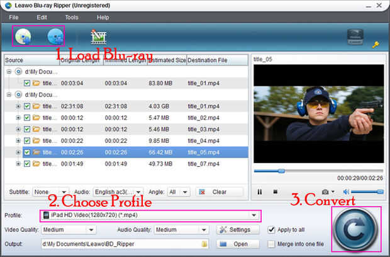The width and height of the screenshot is (390, 257).
Task: Open the File menu
Action: tap(14, 18)
